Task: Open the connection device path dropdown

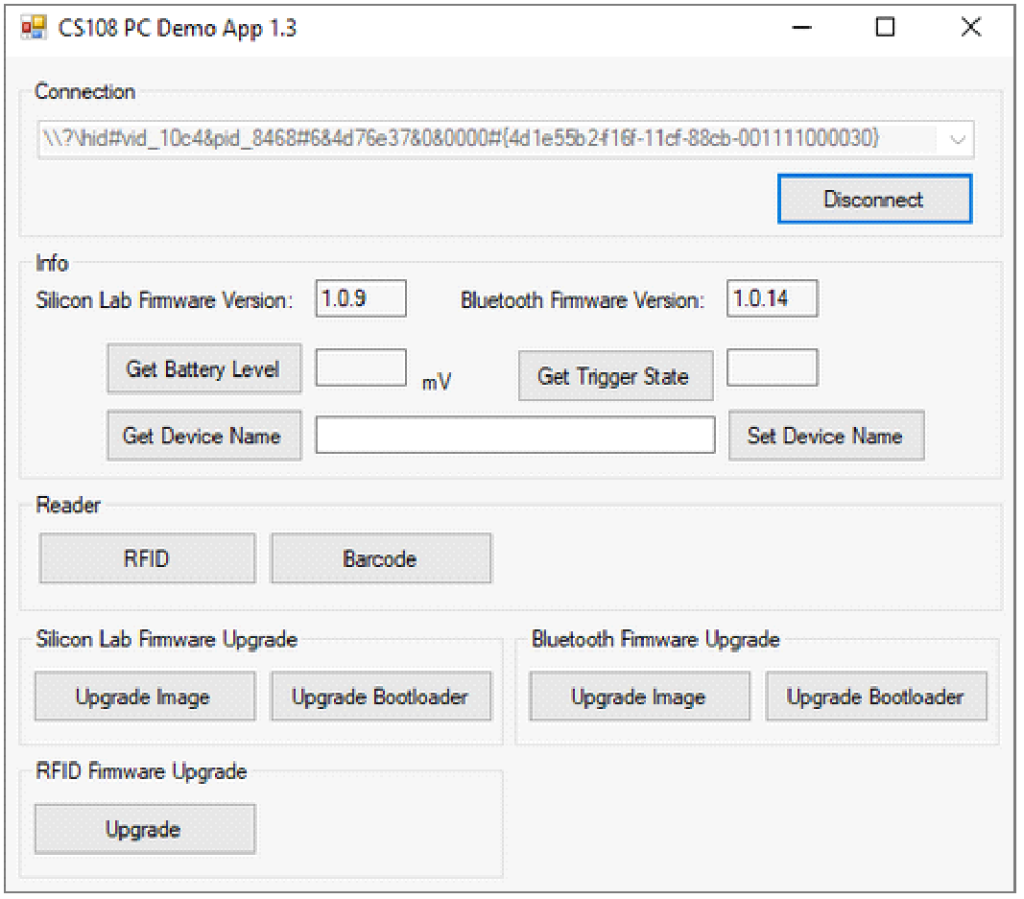Action: click(x=958, y=139)
